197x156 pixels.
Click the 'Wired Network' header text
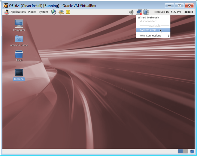click(148, 17)
